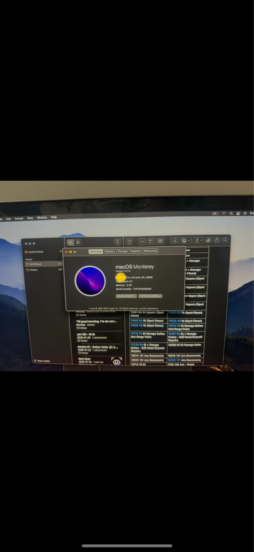The height and width of the screenshot is (552, 254).
Task: Switch Notes to gallery view
Action: (x=78, y=242)
